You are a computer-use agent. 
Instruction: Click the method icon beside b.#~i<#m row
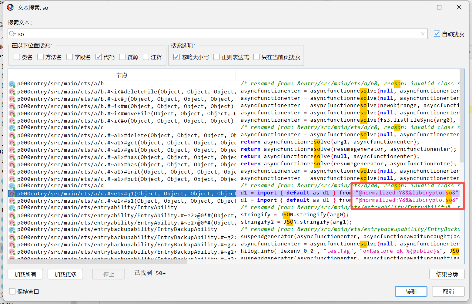(12, 106)
